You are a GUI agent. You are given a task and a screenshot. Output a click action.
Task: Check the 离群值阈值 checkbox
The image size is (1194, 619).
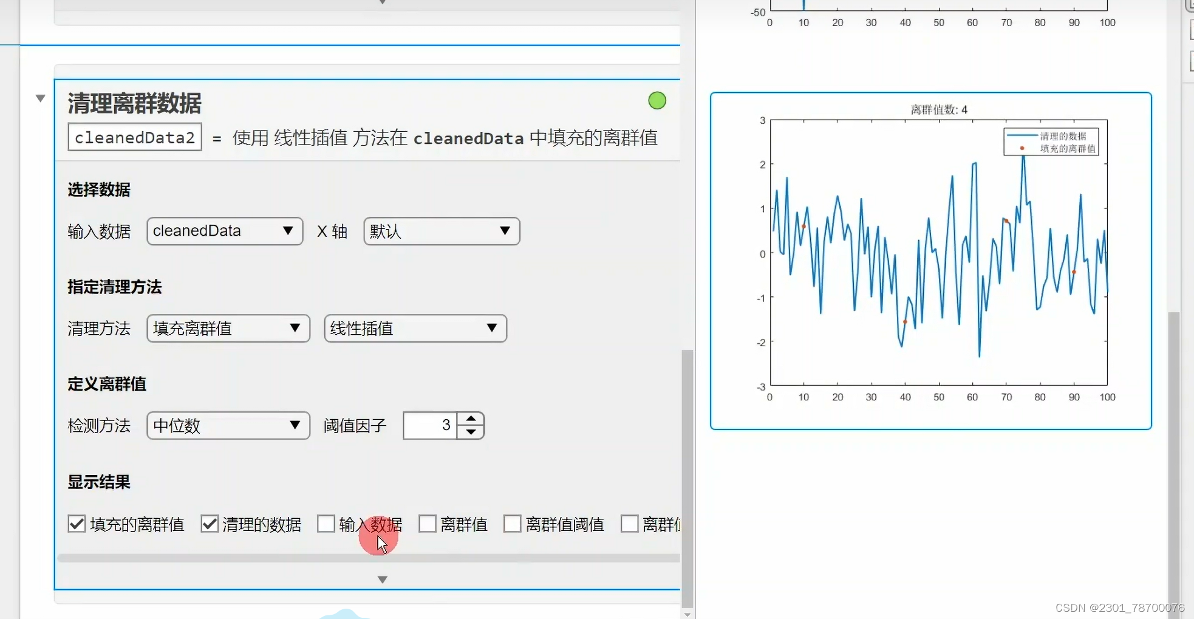coord(513,524)
